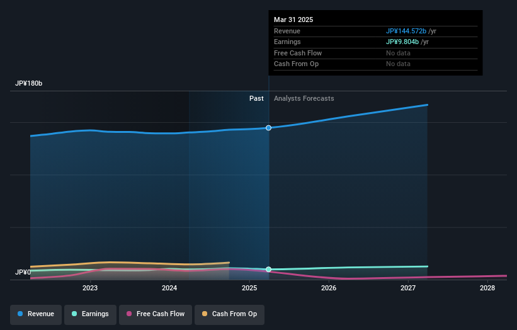517x330 pixels.
Task: Toggle the Earnings legend button
Action: (x=90, y=314)
